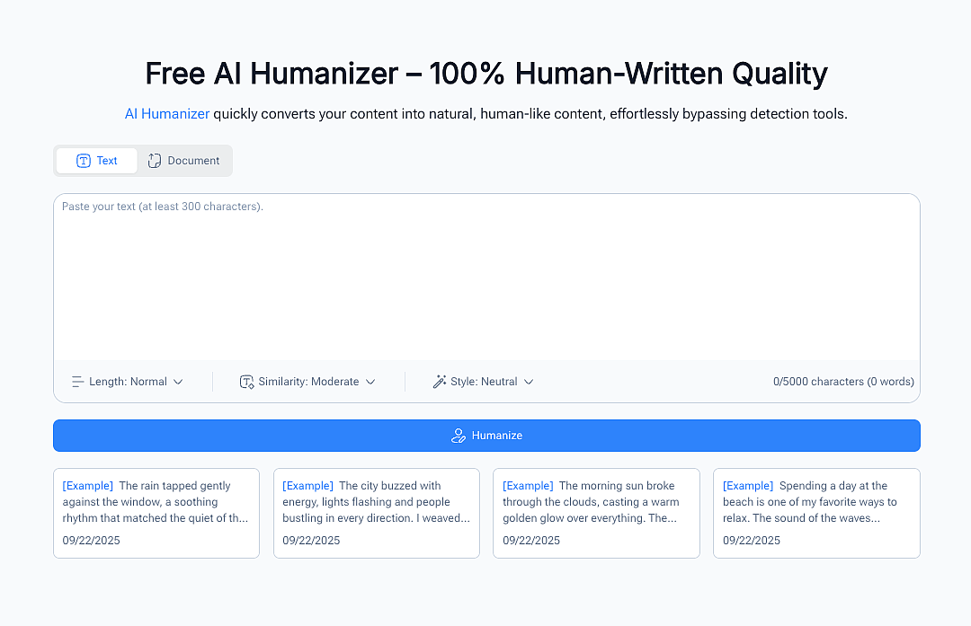The height and width of the screenshot is (626, 971).
Task: Load the day at the beach example
Action: (816, 513)
